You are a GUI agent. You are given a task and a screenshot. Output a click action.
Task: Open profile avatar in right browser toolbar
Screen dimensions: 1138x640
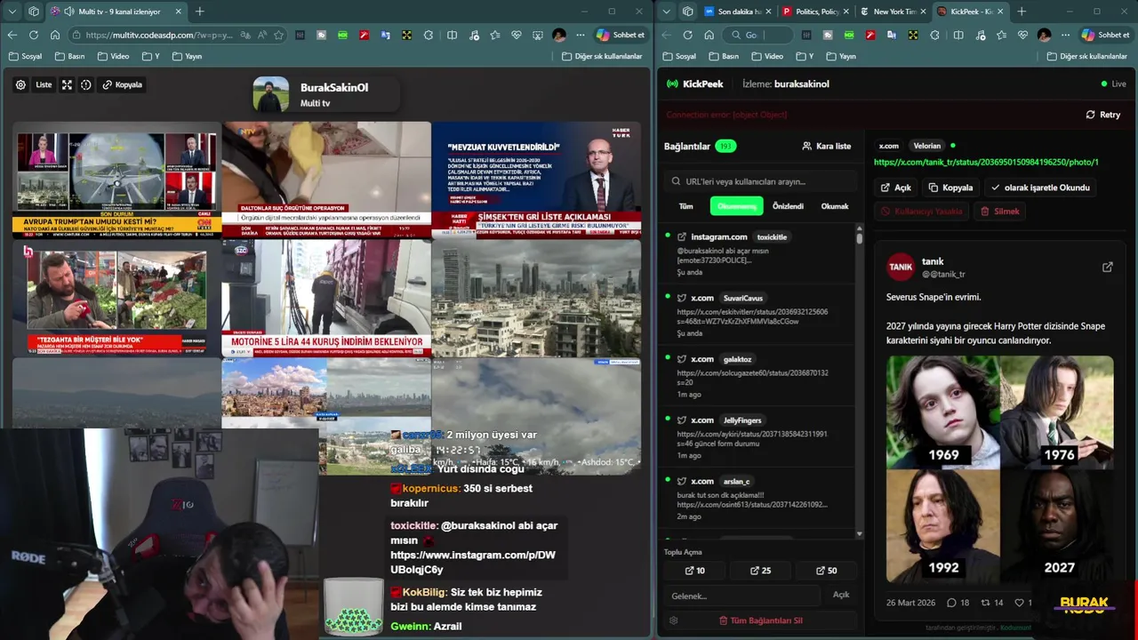pos(1044,35)
